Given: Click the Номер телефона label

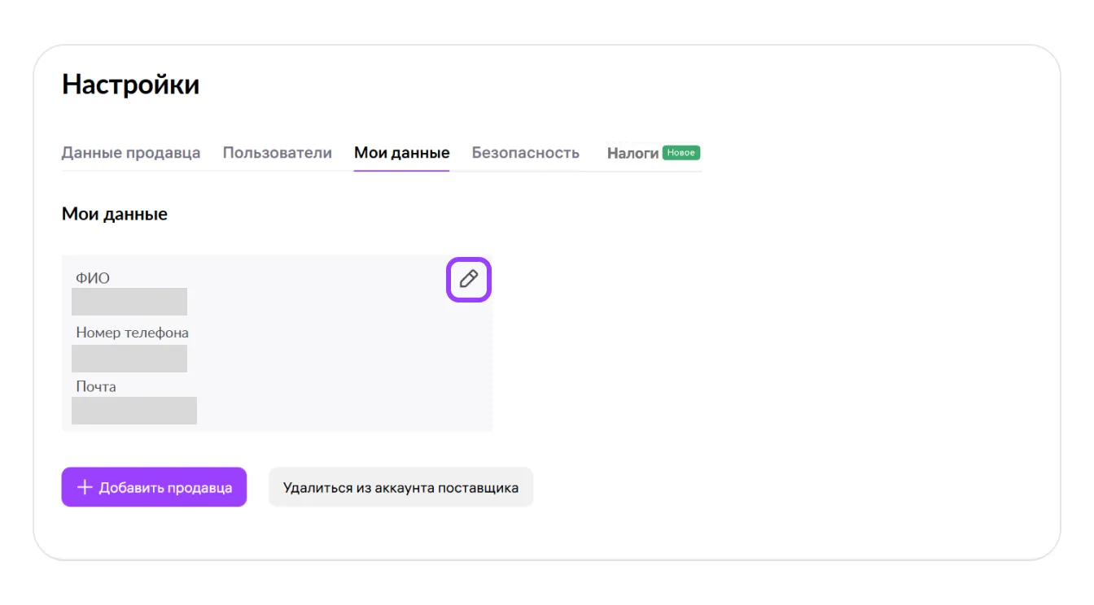Looking at the screenshot, I should [132, 333].
